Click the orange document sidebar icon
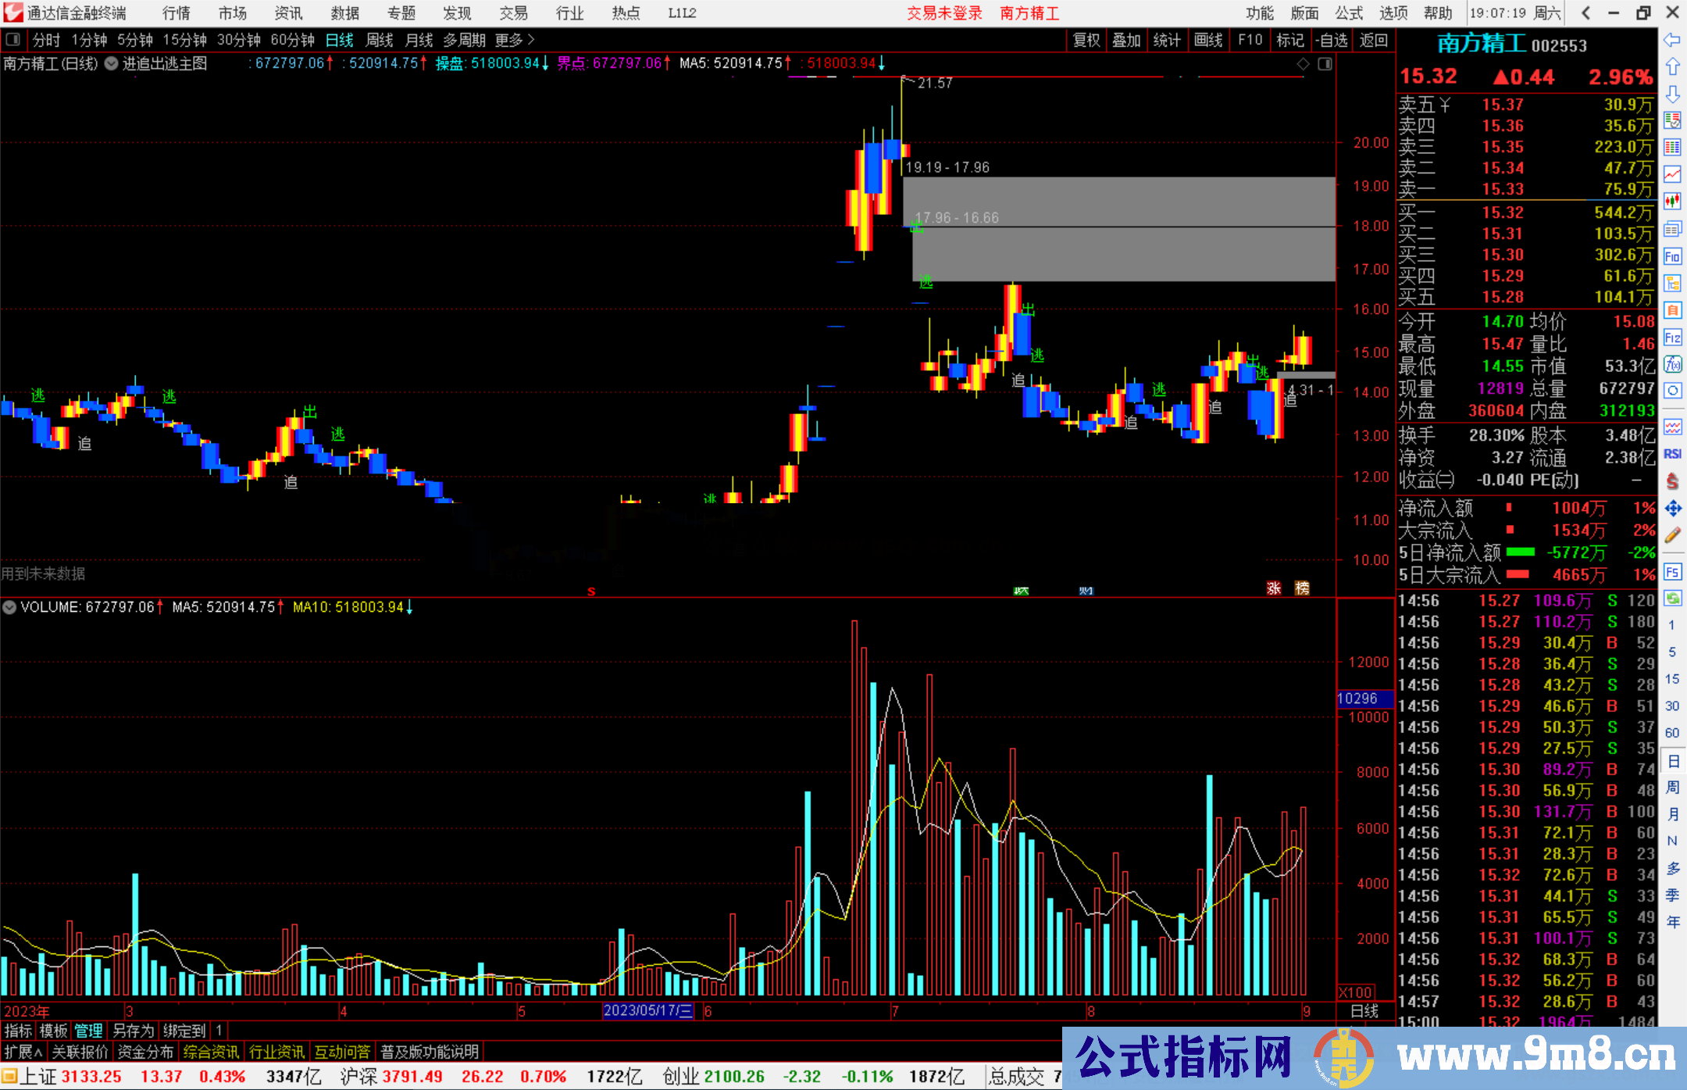1687x1090 pixels. pos(1672,310)
